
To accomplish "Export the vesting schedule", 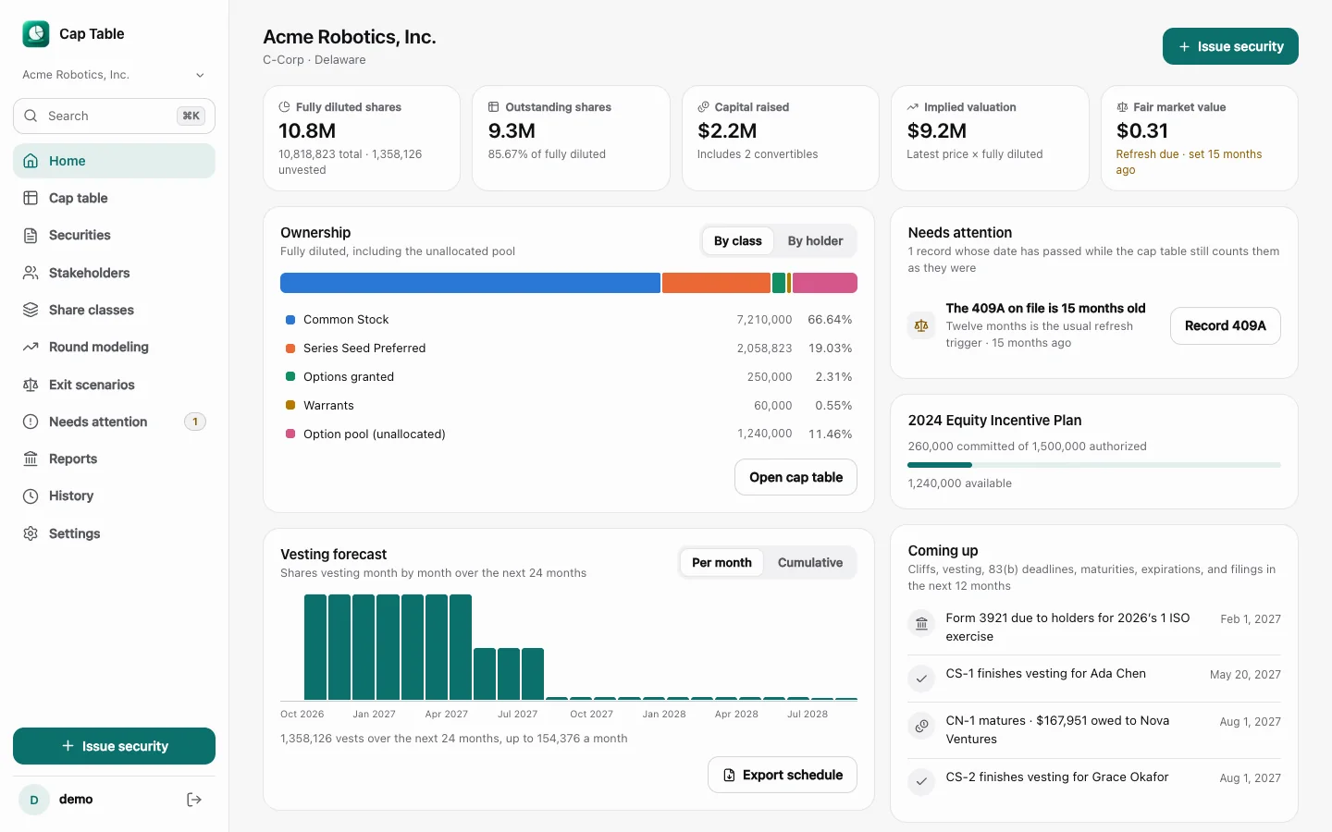I will click(783, 775).
